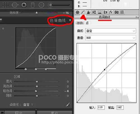Open Camera Raw Basic panel tab icon
140x114 pixels.
(78, 12)
